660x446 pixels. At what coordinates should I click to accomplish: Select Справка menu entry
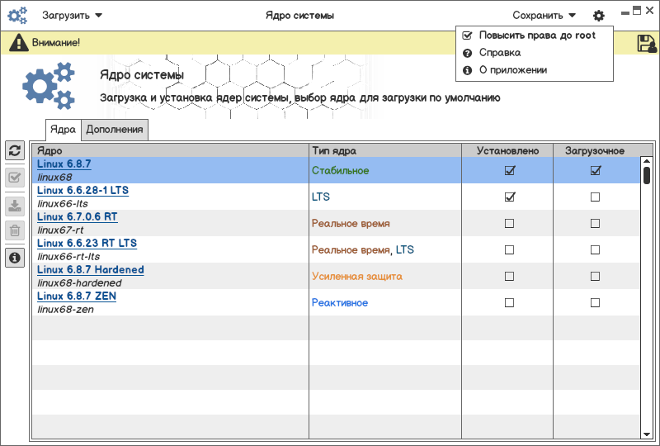point(499,53)
